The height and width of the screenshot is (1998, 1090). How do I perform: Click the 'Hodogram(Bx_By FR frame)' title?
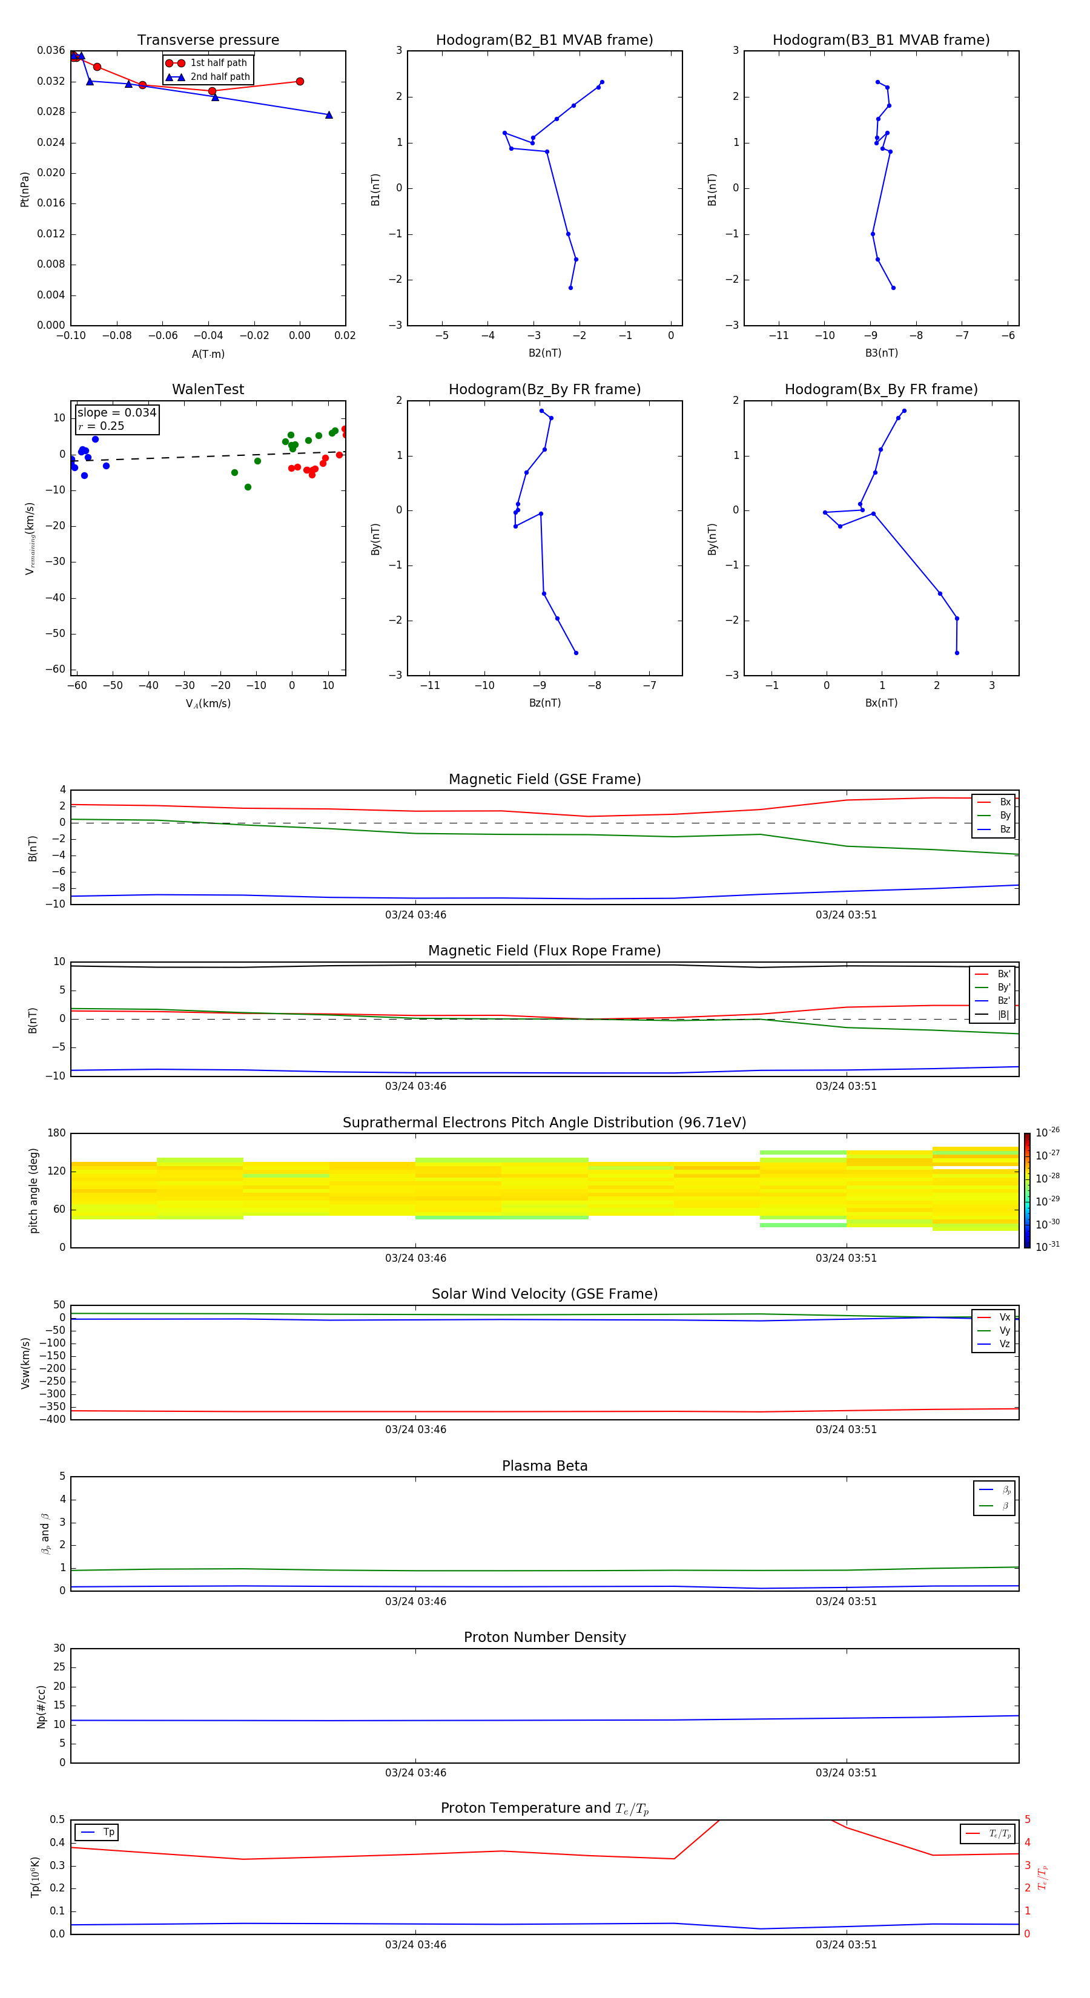tap(881, 389)
